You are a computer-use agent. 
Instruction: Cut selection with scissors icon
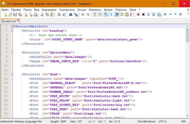(42, 15)
